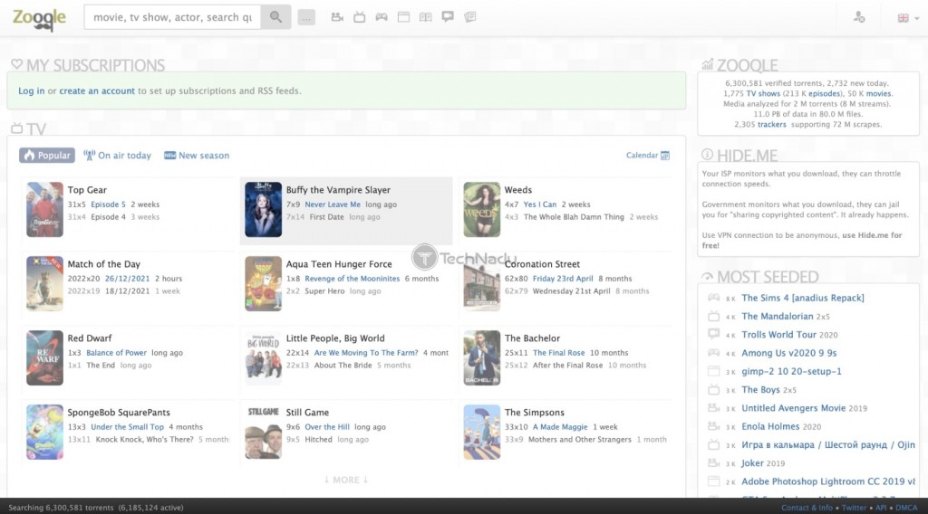Open The Boys 2x5 torrent
The height and width of the screenshot is (514, 928).
tap(768, 389)
